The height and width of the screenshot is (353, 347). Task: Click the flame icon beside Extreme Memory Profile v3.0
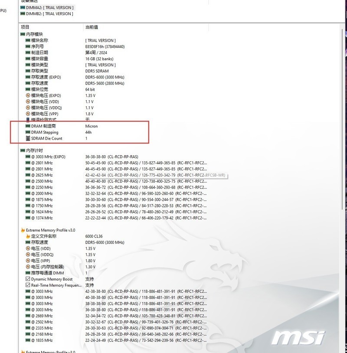(x=23, y=230)
